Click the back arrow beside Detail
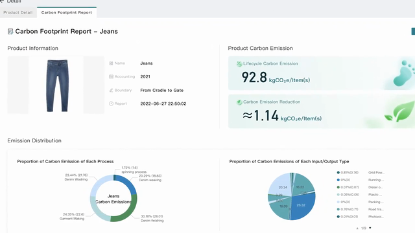The image size is (415, 233). pos(2,1)
